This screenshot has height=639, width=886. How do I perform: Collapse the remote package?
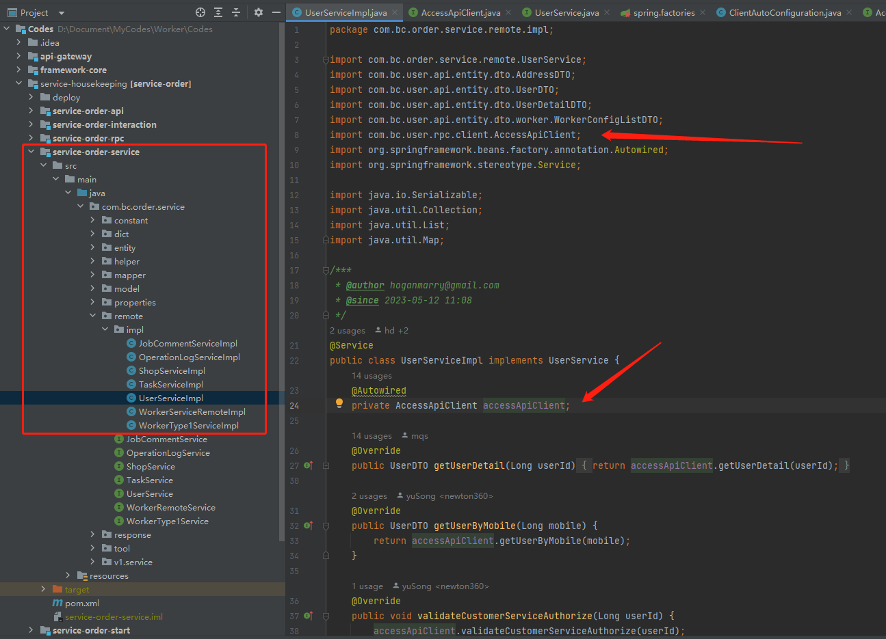coord(93,316)
